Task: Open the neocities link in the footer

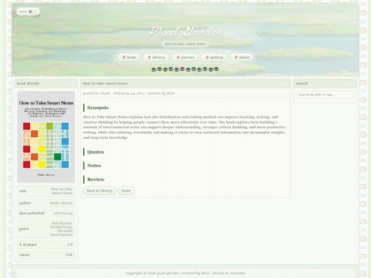Action: [x=237, y=273]
